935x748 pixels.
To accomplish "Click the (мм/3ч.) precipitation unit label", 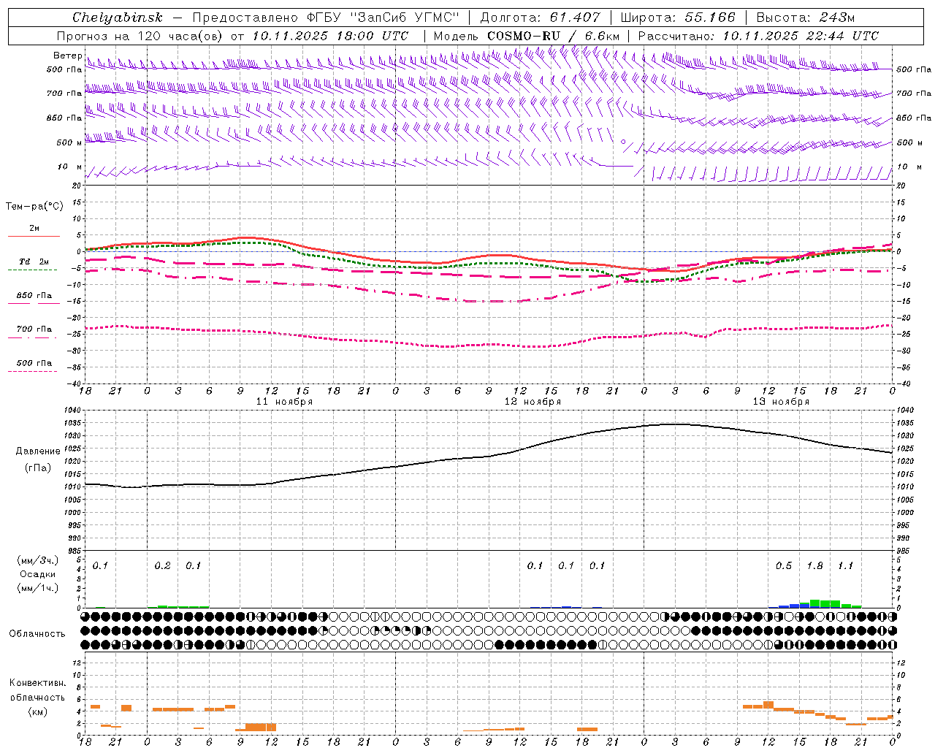I will coord(38,560).
